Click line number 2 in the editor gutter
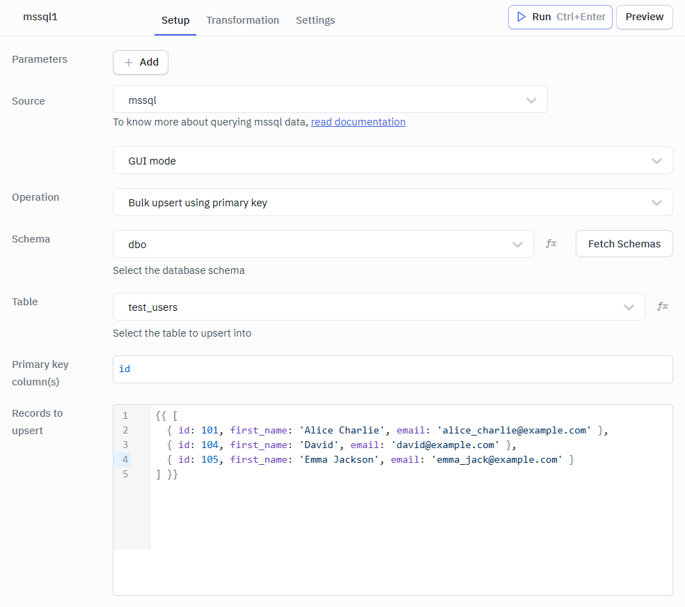 (125, 430)
